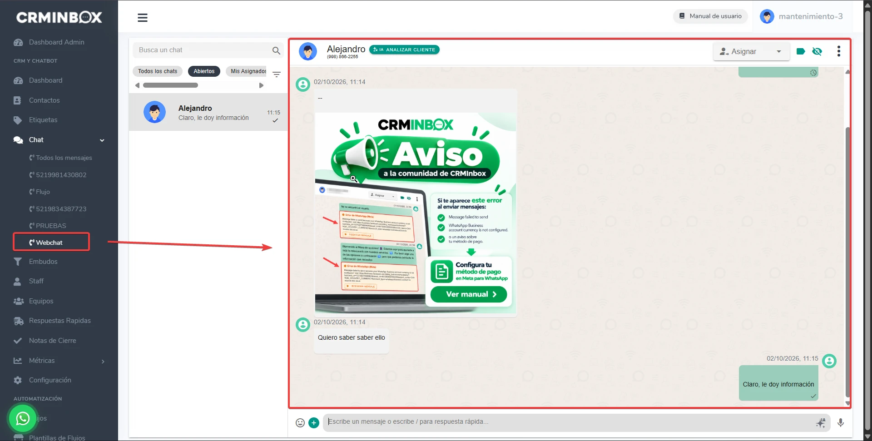Open the Aviso image attachment

click(x=416, y=213)
